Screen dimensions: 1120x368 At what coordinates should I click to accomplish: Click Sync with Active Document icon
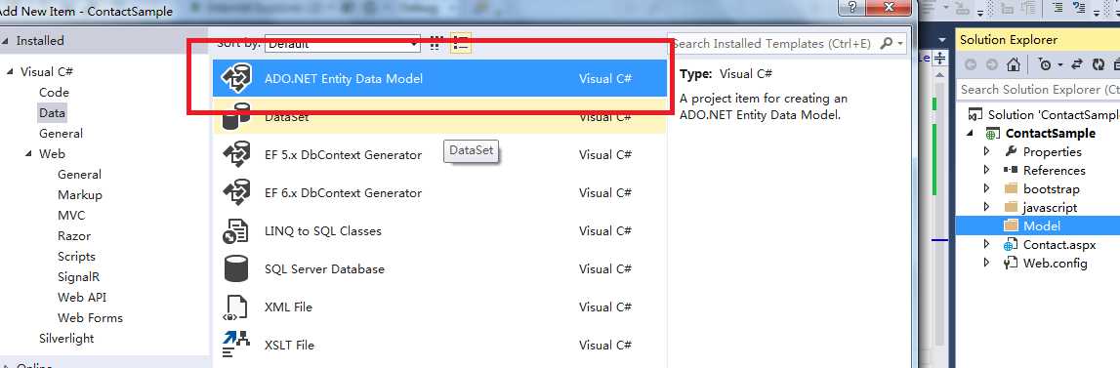coord(1077,64)
